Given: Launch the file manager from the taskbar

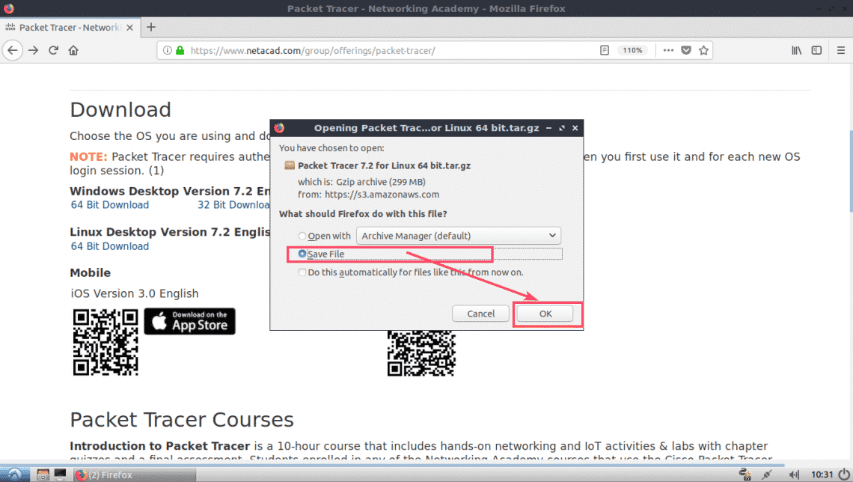Looking at the screenshot, I should [x=43, y=475].
